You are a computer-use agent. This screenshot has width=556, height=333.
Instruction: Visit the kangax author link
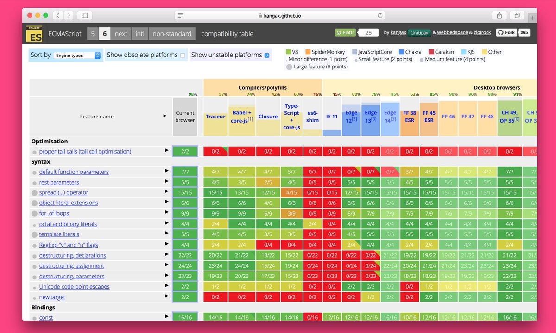pos(398,33)
